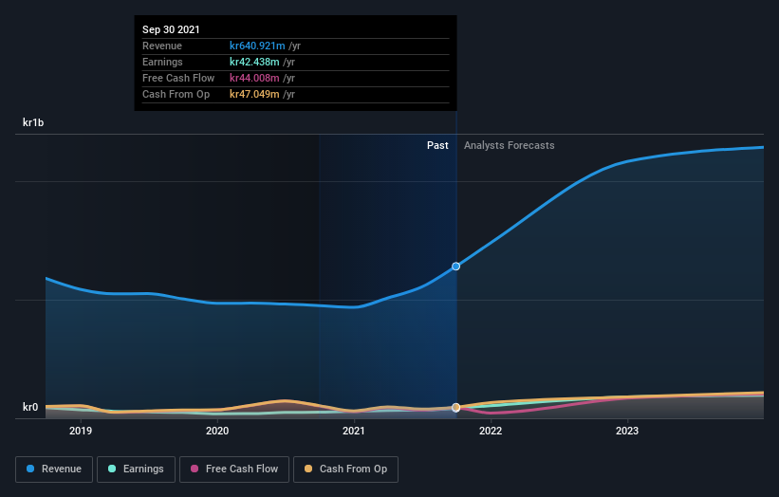Toggle the Earnings legend button
Viewport: 779px width, 497px height.
point(136,469)
